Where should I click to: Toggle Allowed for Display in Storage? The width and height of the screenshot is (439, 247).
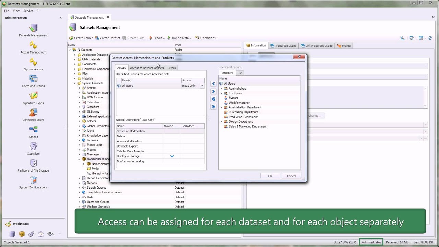tap(172, 156)
